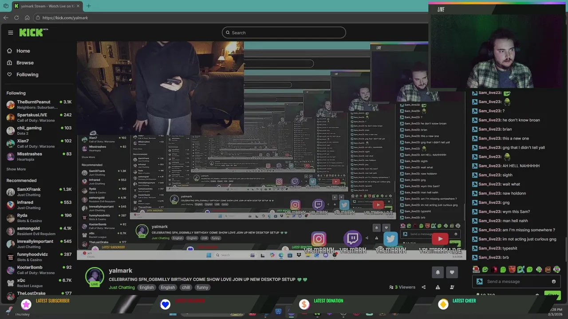Click yalmark channel name under stream

point(120,270)
